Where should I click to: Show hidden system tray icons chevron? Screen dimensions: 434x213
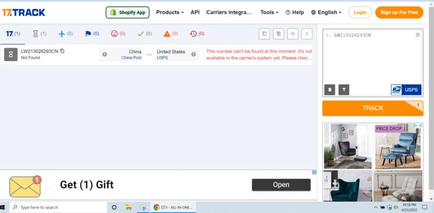(375, 207)
